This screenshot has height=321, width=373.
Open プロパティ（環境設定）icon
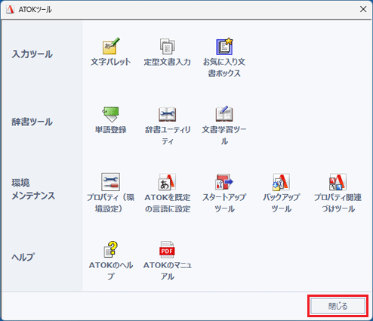pyautogui.click(x=110, y=182)
